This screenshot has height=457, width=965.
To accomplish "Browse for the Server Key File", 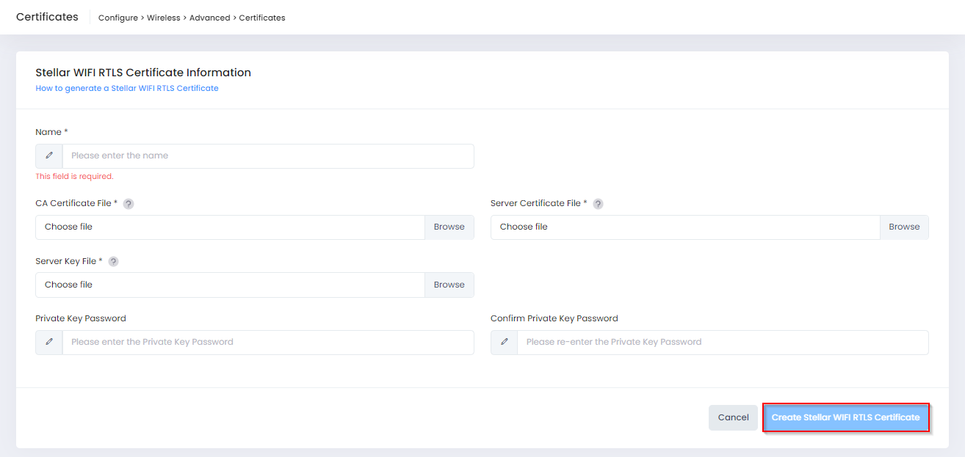I will [x=449, y=285].
